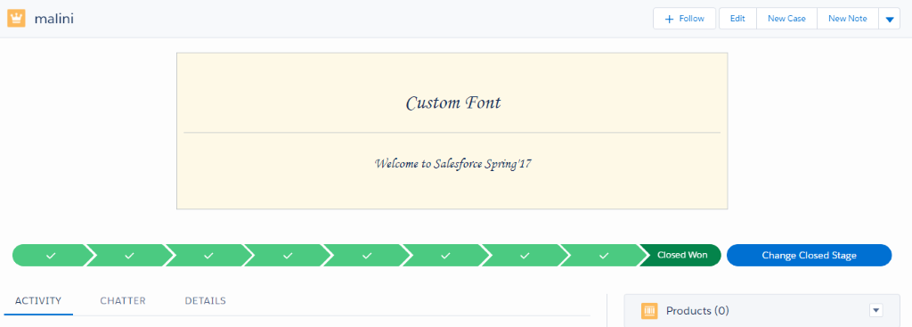
Task: Open the Details tab
Action: coord(206,301)
